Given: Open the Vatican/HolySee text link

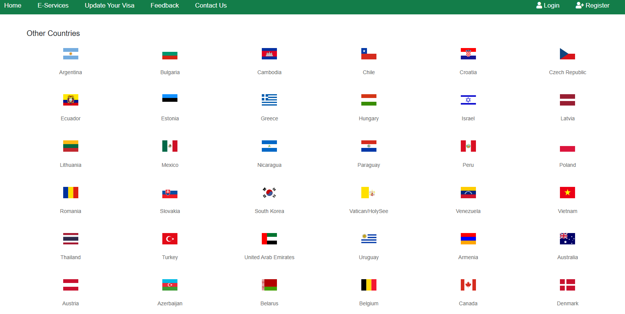Looking at the screenshot, I should tap(369, 211).
